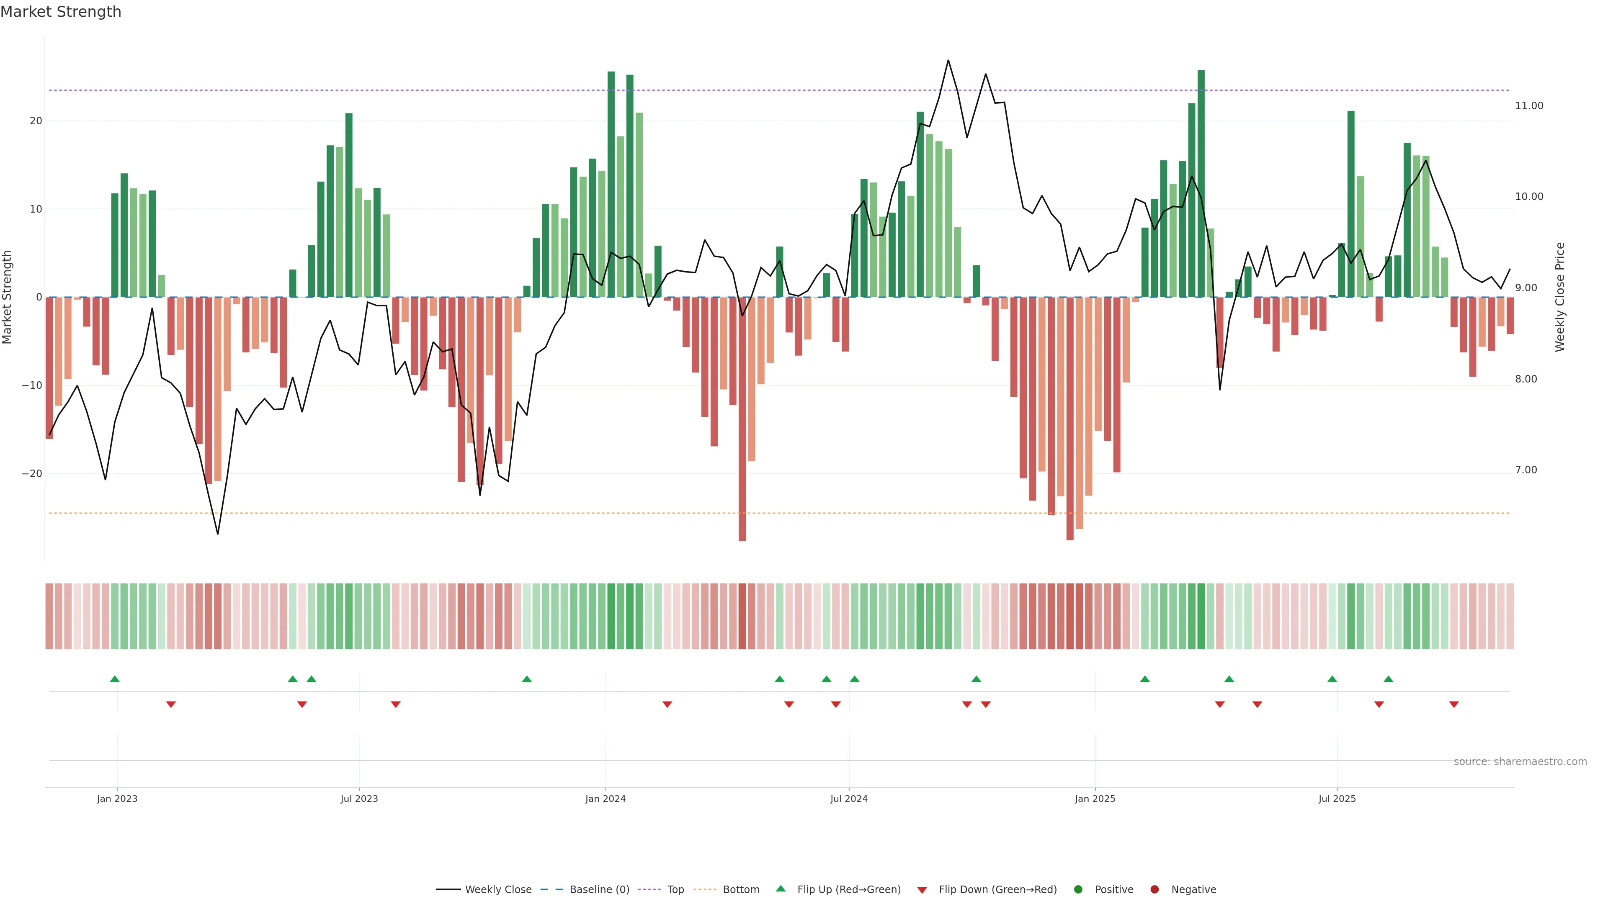Click the last flip-down red triangle marker
This screenshot has width=1608, height=904.
[1454, 704]
